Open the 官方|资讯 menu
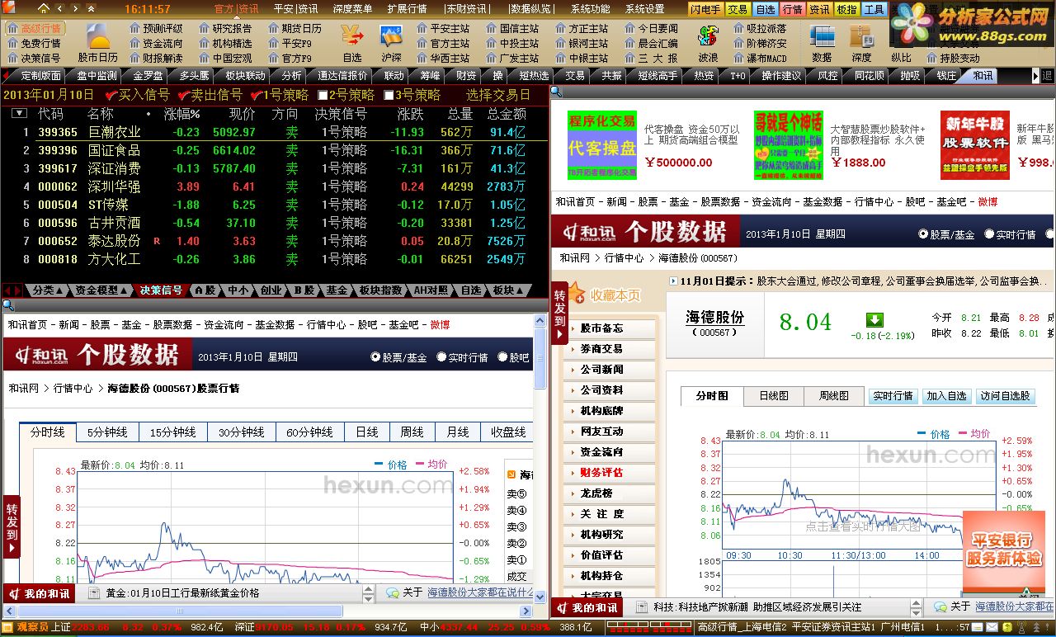The width and height of the screenshot is (1056, 637). [x=237, y=9]
